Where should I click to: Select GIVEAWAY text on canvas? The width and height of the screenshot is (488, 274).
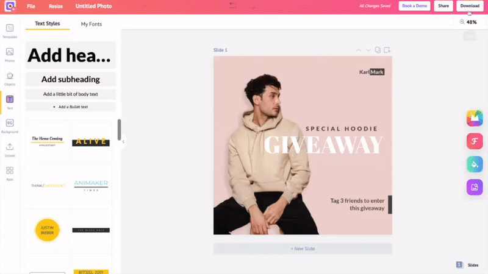pos(323,145)
